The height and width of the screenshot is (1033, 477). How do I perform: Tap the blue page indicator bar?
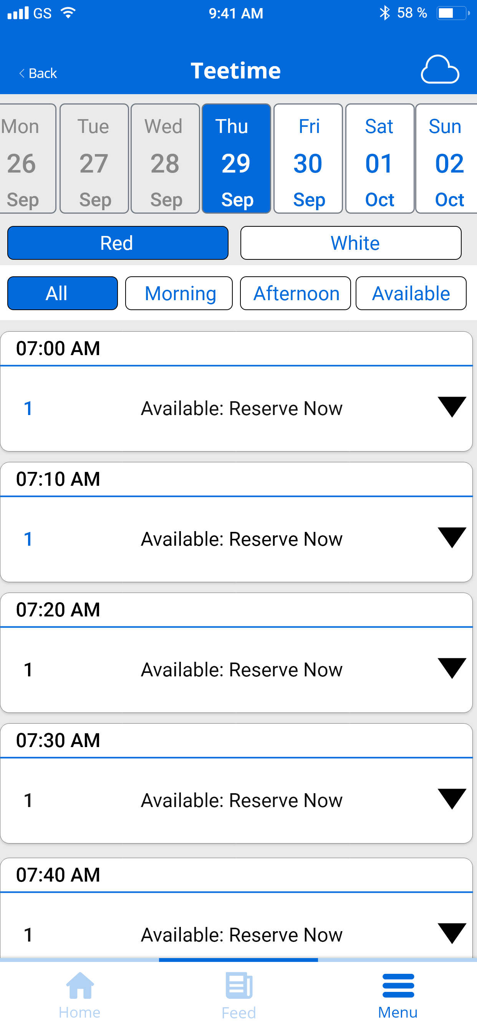[238, 960]
